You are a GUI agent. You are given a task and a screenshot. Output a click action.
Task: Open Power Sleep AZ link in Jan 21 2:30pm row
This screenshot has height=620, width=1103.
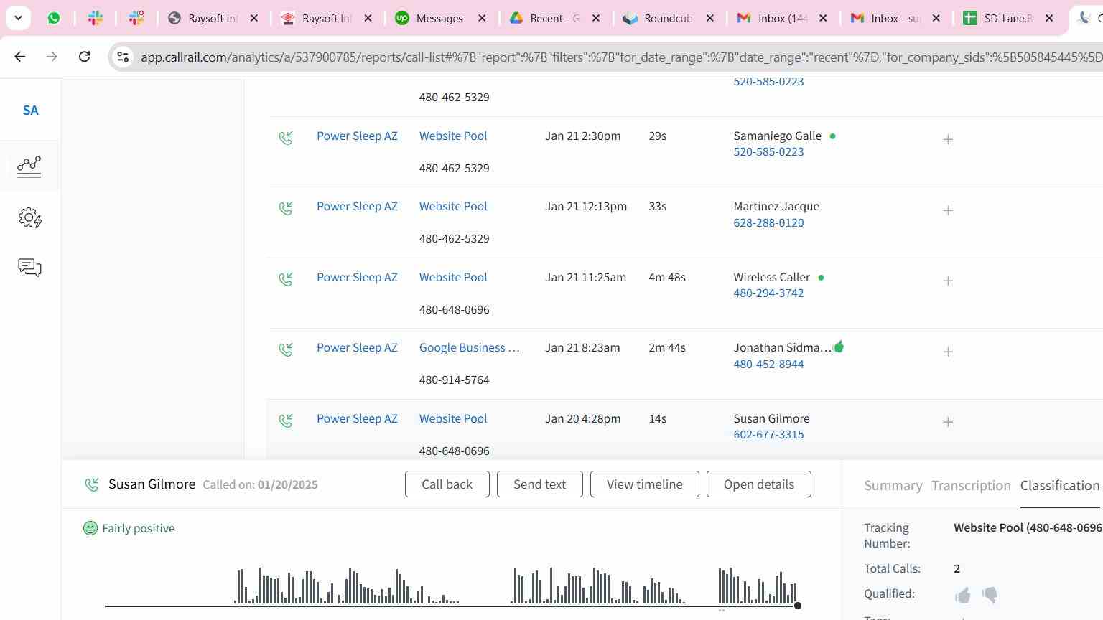[357, 136]
